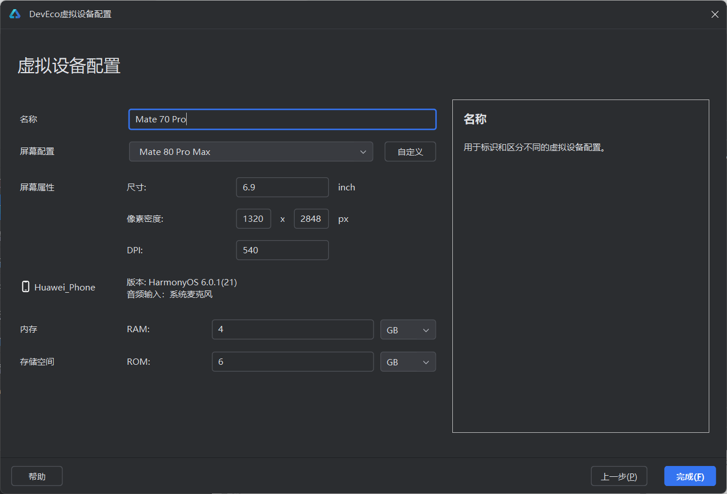This screenshot has height=494, width=727.
Task: Click 完成(F) to finish configuration
Action: tap(690, 476)
